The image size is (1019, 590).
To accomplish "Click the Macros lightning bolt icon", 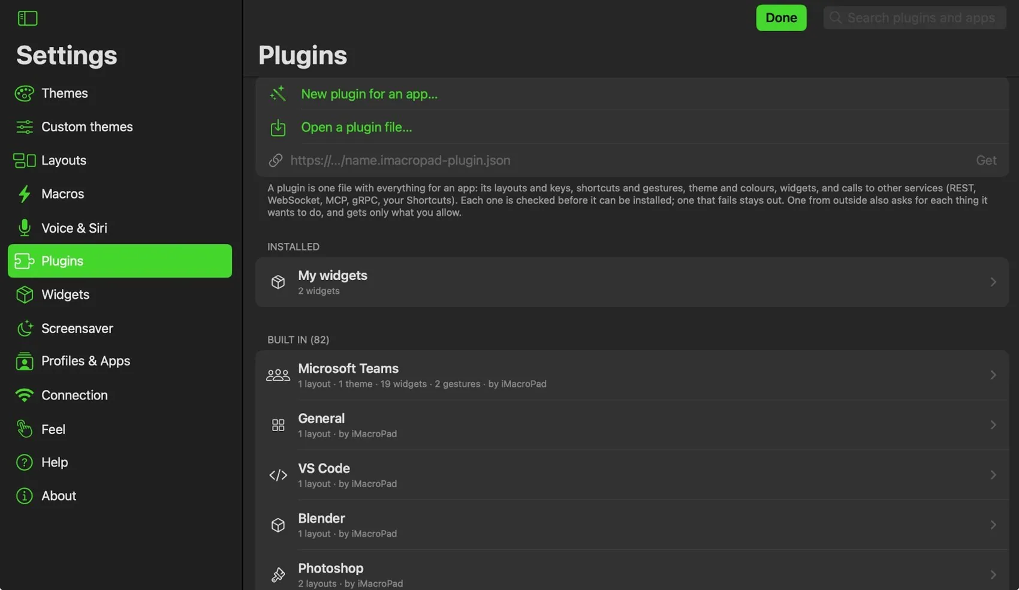I will [24, 194].
